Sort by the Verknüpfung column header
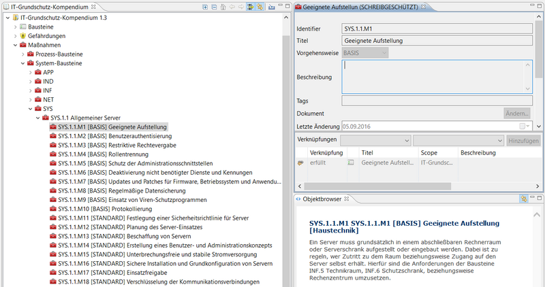Screen dimensions: 545x287 326,153
